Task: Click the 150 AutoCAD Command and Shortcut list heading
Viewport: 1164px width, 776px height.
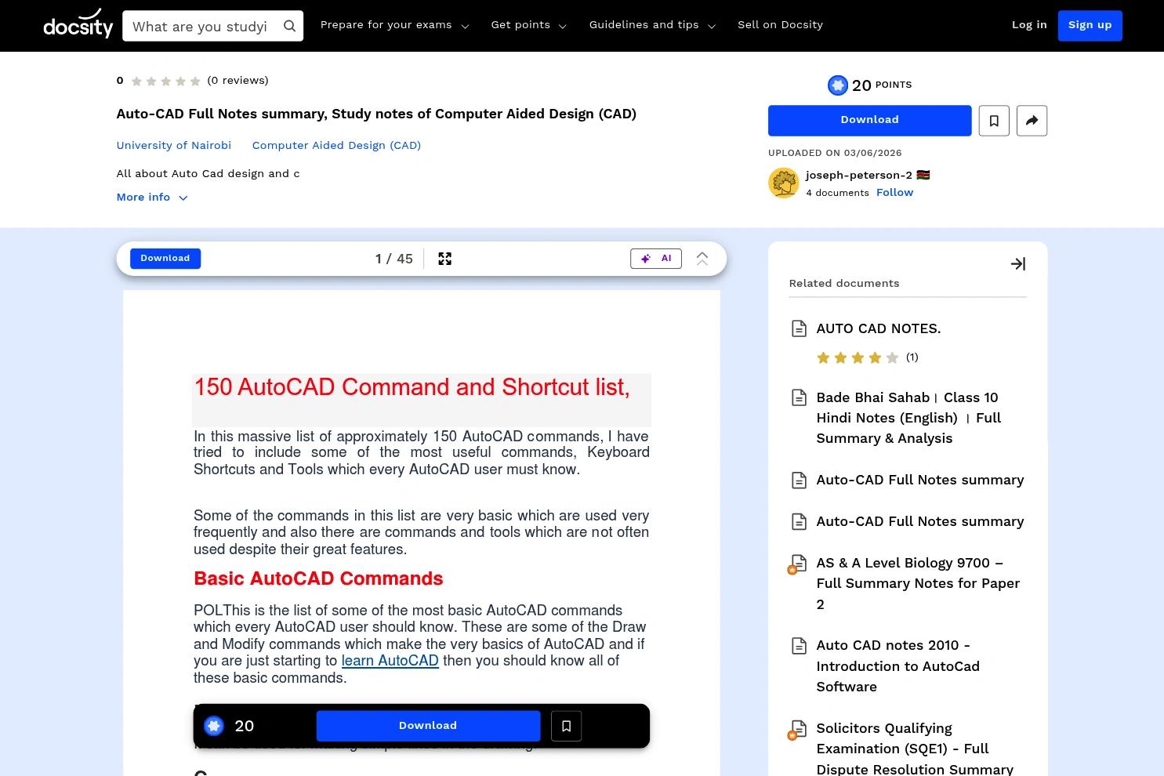Action: 412,387
